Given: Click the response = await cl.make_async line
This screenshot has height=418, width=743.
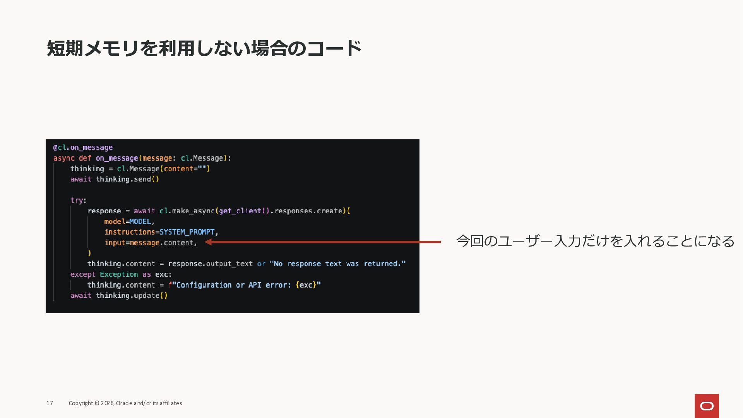Looking at the screenshot, I should click(219, 211).
